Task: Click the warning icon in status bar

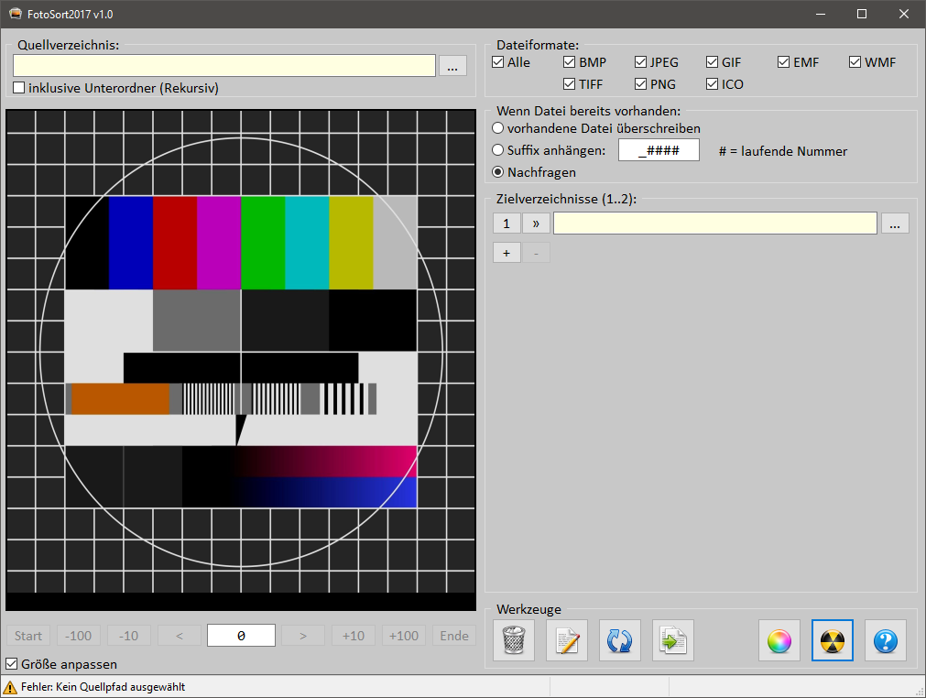Action: coord(10,687)
